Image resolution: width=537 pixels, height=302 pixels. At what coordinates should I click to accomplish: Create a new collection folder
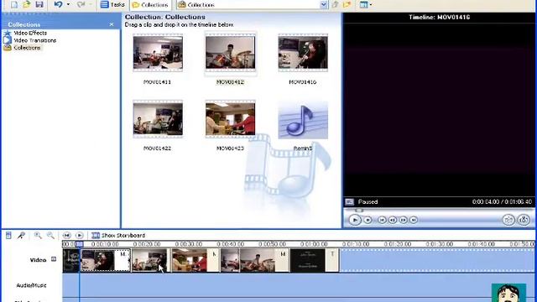347,4
